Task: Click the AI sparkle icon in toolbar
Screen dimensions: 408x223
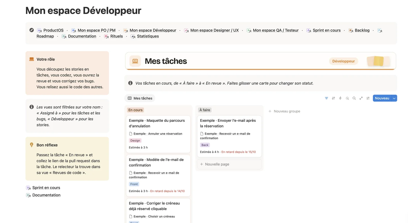Action: [347, 98]
